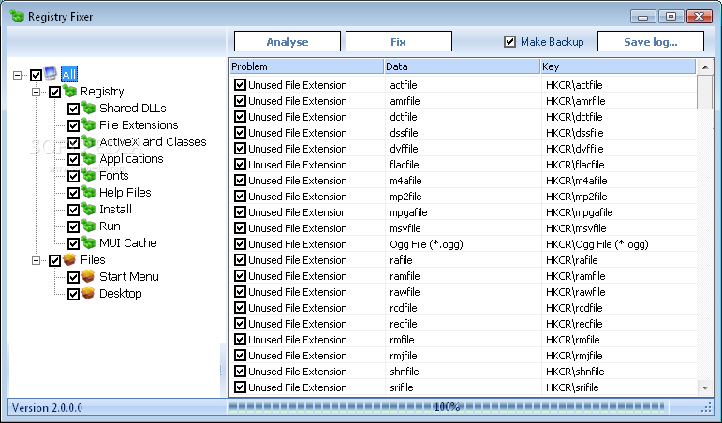Select the ActiveX and Classes tree item
The image size is (722, 423).
click(x=153, y=141)
